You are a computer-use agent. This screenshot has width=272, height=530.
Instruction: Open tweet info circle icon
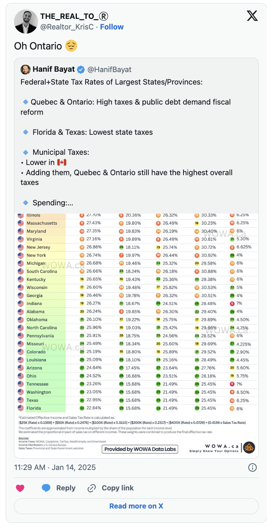[x=252, y=468]
